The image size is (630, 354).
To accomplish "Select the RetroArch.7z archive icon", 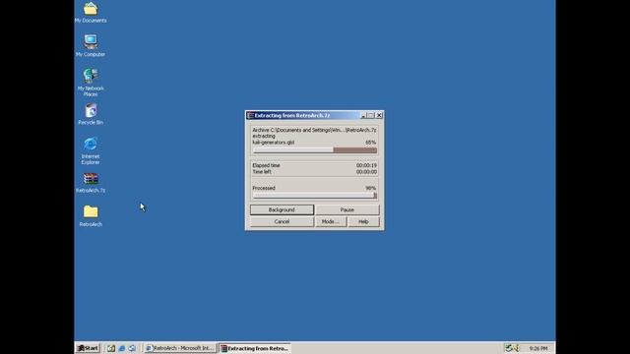I will 91,183.
